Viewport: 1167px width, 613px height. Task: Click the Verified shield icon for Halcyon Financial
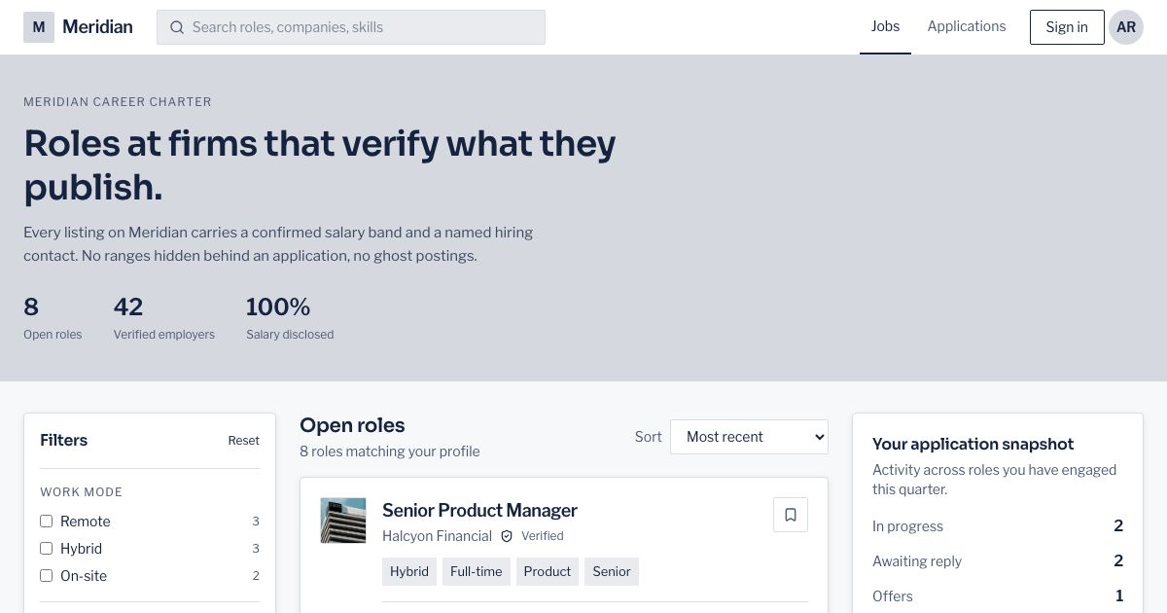(x=507, y=536)
